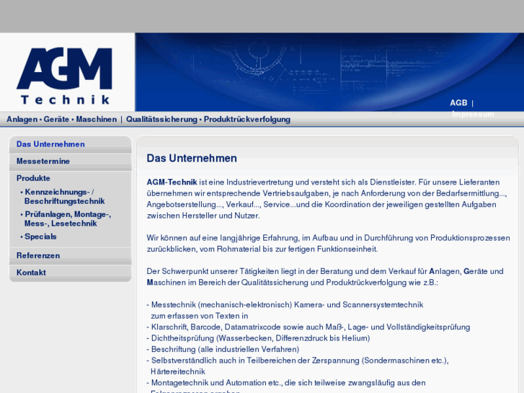The width and height of the screenshot is (524, 393).
Task: Select Das Unternehmen in the sidebar menu
Action: click(x=50, y=144)
